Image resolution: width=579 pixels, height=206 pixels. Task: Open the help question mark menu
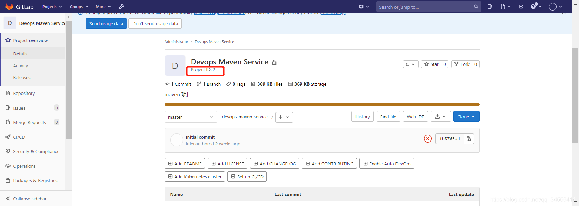(536, 7)
